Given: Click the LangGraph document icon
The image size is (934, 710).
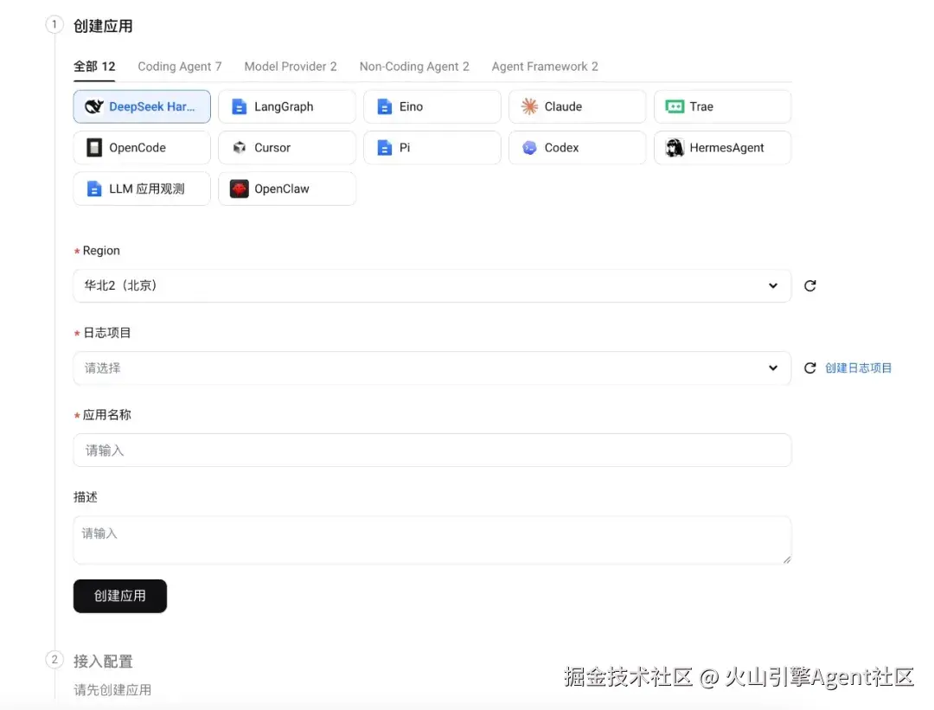Looking at the screenshot, I should tap(239, 106).
